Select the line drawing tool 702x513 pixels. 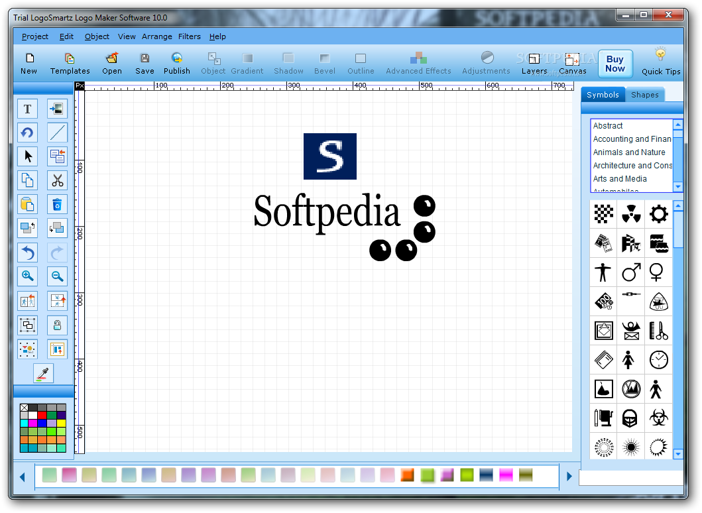click(57, 133)
